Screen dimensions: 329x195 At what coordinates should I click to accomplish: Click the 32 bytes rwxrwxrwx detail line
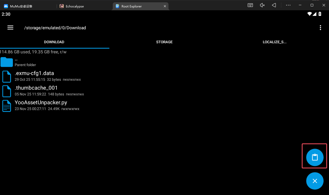[x=48, y=80]
